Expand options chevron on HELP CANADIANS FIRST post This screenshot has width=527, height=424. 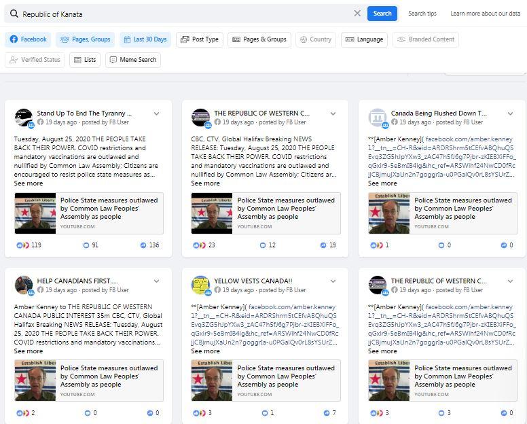point(157,281)
